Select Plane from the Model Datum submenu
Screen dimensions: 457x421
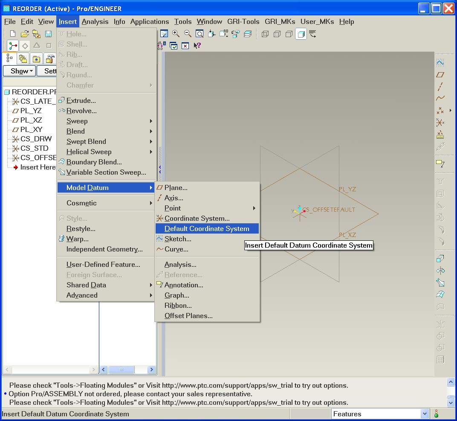207,188
